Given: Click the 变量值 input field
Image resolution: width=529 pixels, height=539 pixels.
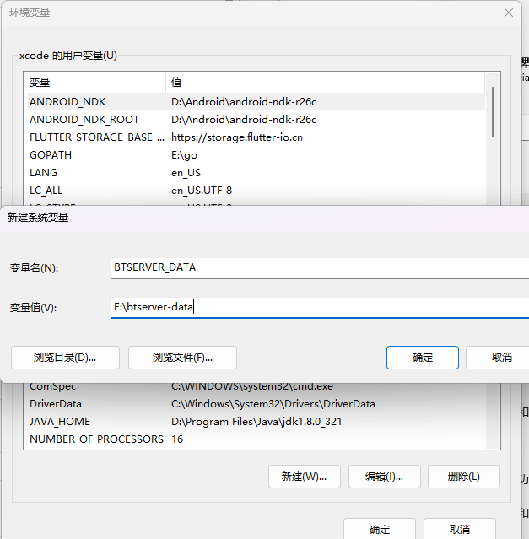Looking at the screenshot, I should [320, 307].
